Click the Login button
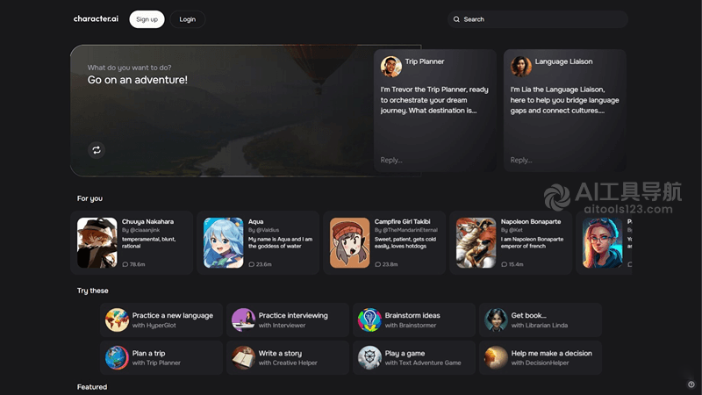The image size is (702, 395). pyautogui.click(x=188, y=19)
